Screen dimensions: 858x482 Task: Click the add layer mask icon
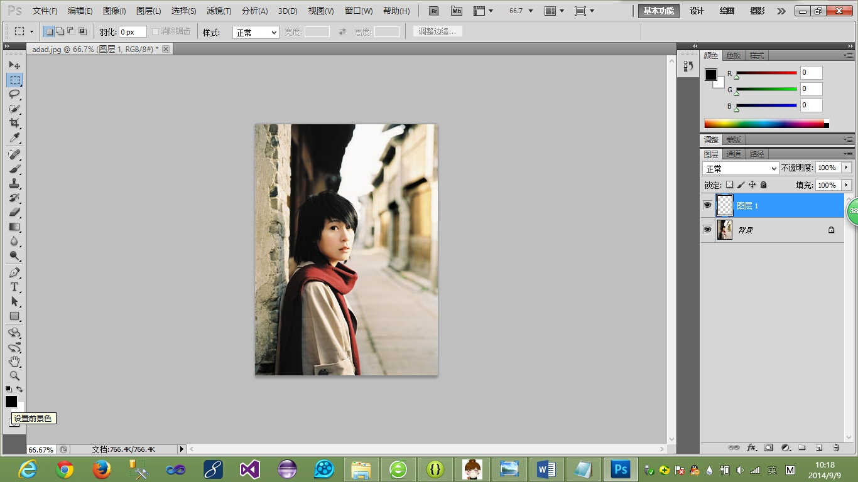[x=768, y=447]
